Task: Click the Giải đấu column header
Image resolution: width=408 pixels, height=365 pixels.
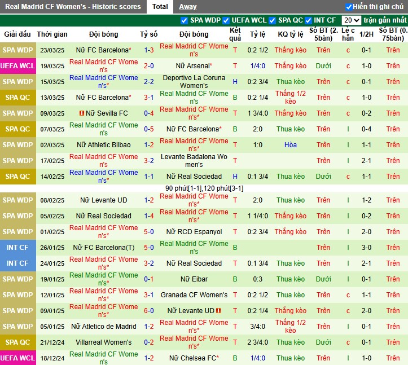Action: tap(17, 34)
